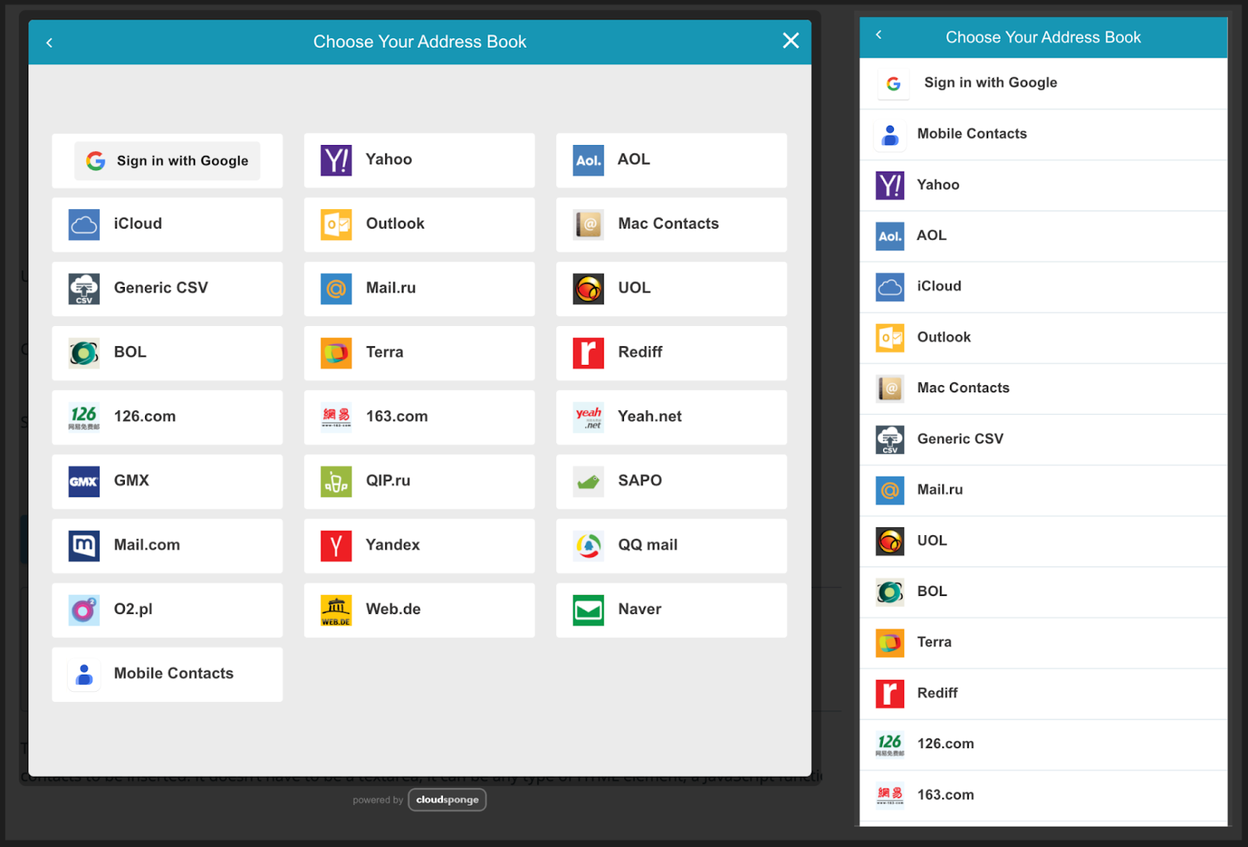The image size is (1248, 847).
Task: Go back using mobile panel back arrow
Action: pos(879,34)
